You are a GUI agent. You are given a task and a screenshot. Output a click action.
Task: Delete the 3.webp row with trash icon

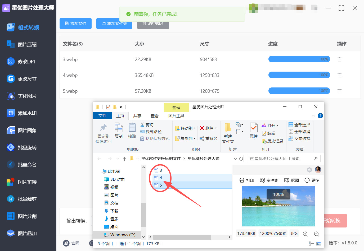[x=339, y=59]
